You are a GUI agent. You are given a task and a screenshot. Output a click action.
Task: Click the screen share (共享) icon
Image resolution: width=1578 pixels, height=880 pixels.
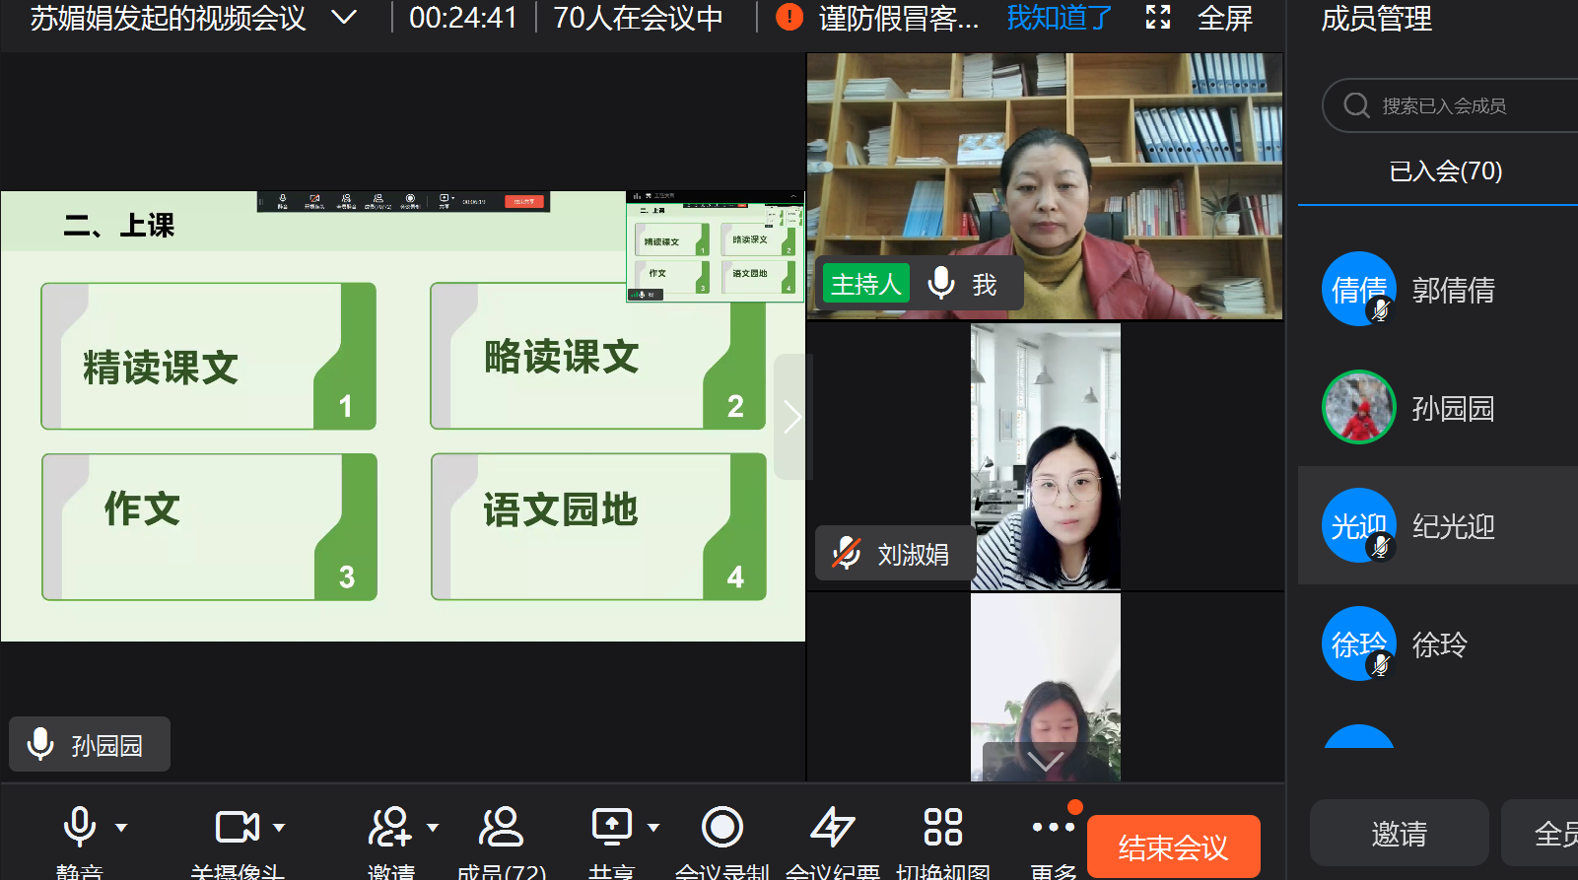[611, 827]
